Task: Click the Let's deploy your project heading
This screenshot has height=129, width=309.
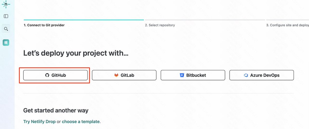Action: (76, 53)
